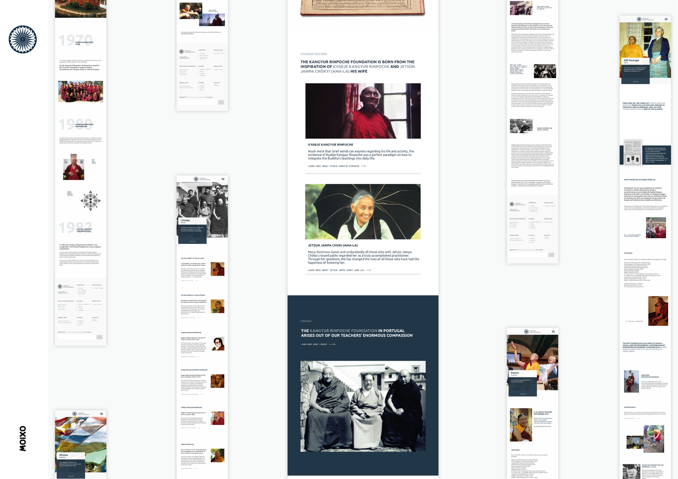The image size is (678, 479).
Task: Click 'Kyabje Kangyur Rinpoche' heading under red-robed photo
Action: (331, 145)
